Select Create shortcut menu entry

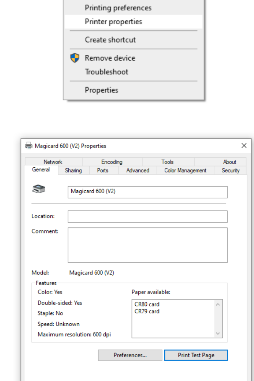click(x=133, y=40)
